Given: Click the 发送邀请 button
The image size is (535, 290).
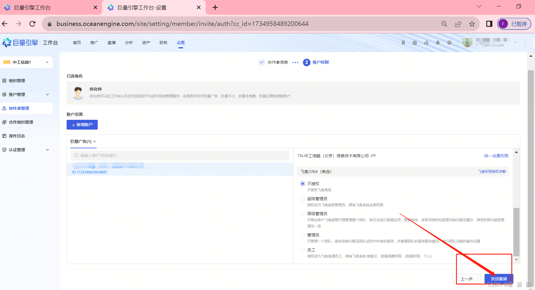Looking at the screenshot, I should pos(499,279).
